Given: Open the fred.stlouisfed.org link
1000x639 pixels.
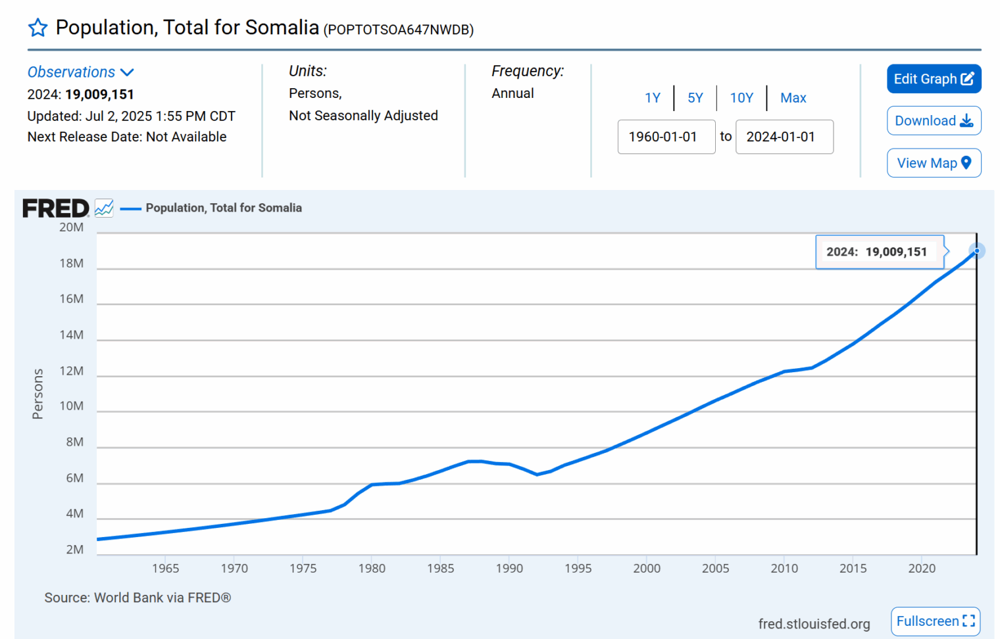Looking at the screenshot, I should coord(814,624).
